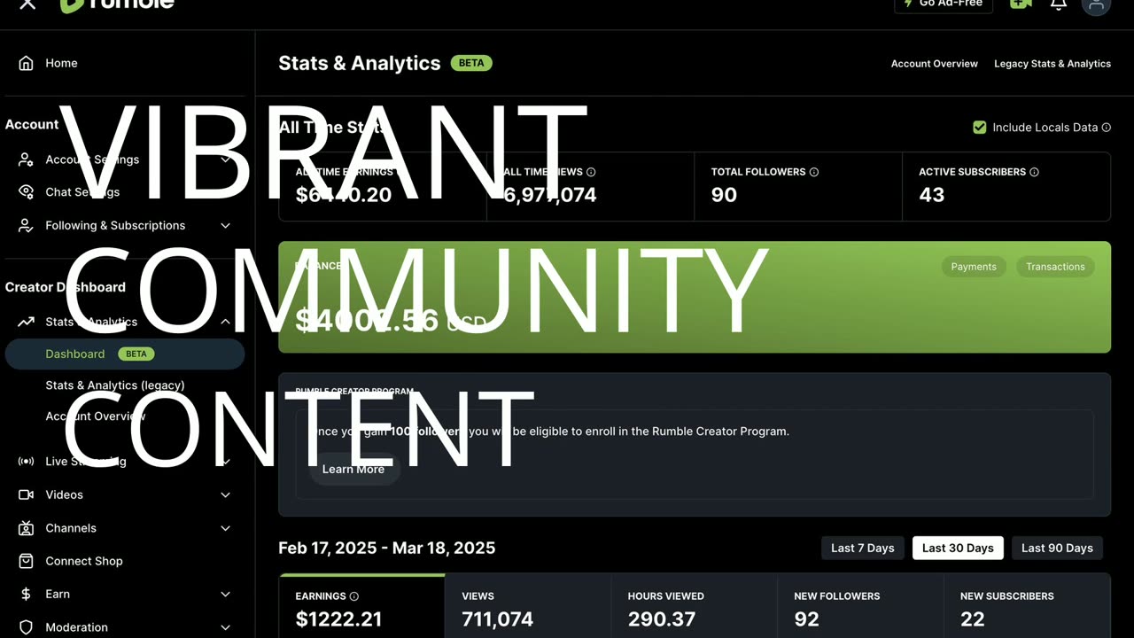This screenshot has width=1134, height=638.
Task: Select the Views 711,074 card
Action: pos(527,607)
